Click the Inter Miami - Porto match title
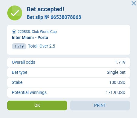Screen dimensions: 137x118 (30, 38)
